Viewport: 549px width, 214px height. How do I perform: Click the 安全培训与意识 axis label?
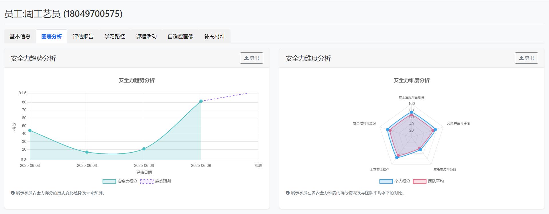point(364,123)
